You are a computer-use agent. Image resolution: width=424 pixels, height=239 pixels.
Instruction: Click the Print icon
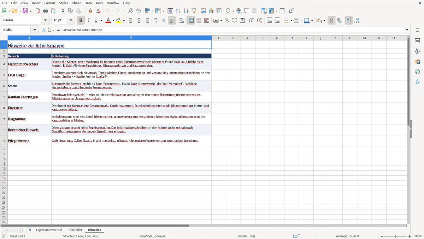46,11
